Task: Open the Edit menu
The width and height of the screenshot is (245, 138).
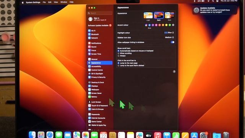Action: [x=50, y=2]
